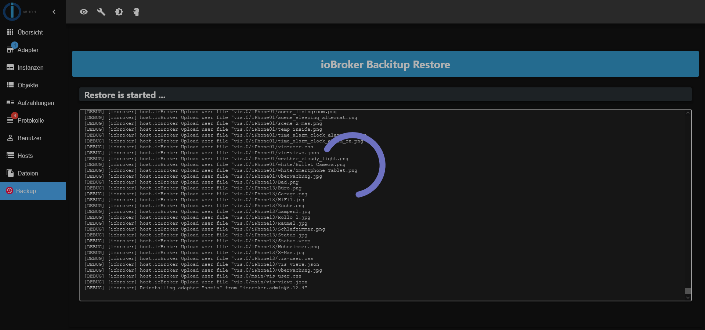
Task: Click log line iPhone01/scene_livingroom.png
Action: 211,112
